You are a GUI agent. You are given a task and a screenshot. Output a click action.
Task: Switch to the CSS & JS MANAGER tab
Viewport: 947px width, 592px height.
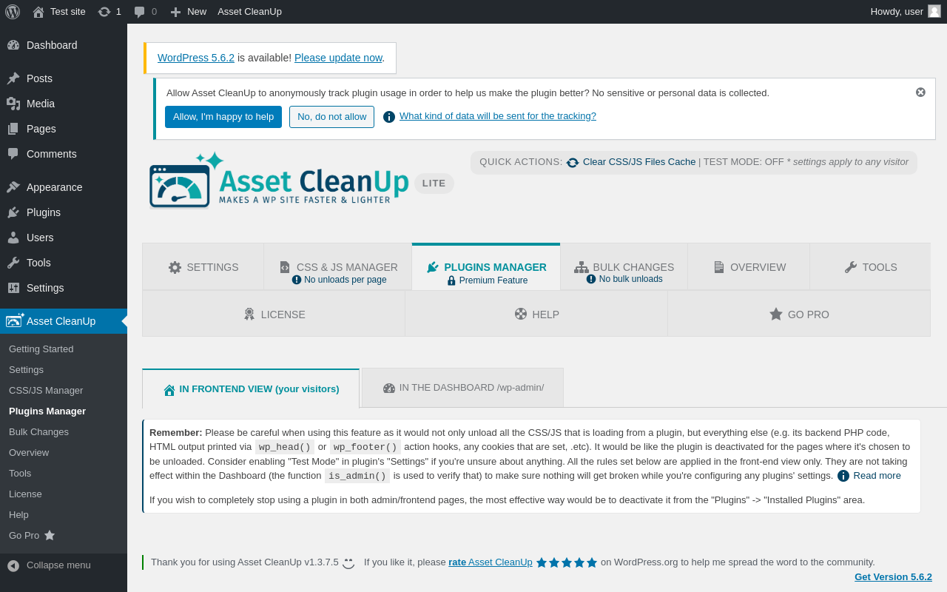tap(338, 267)
